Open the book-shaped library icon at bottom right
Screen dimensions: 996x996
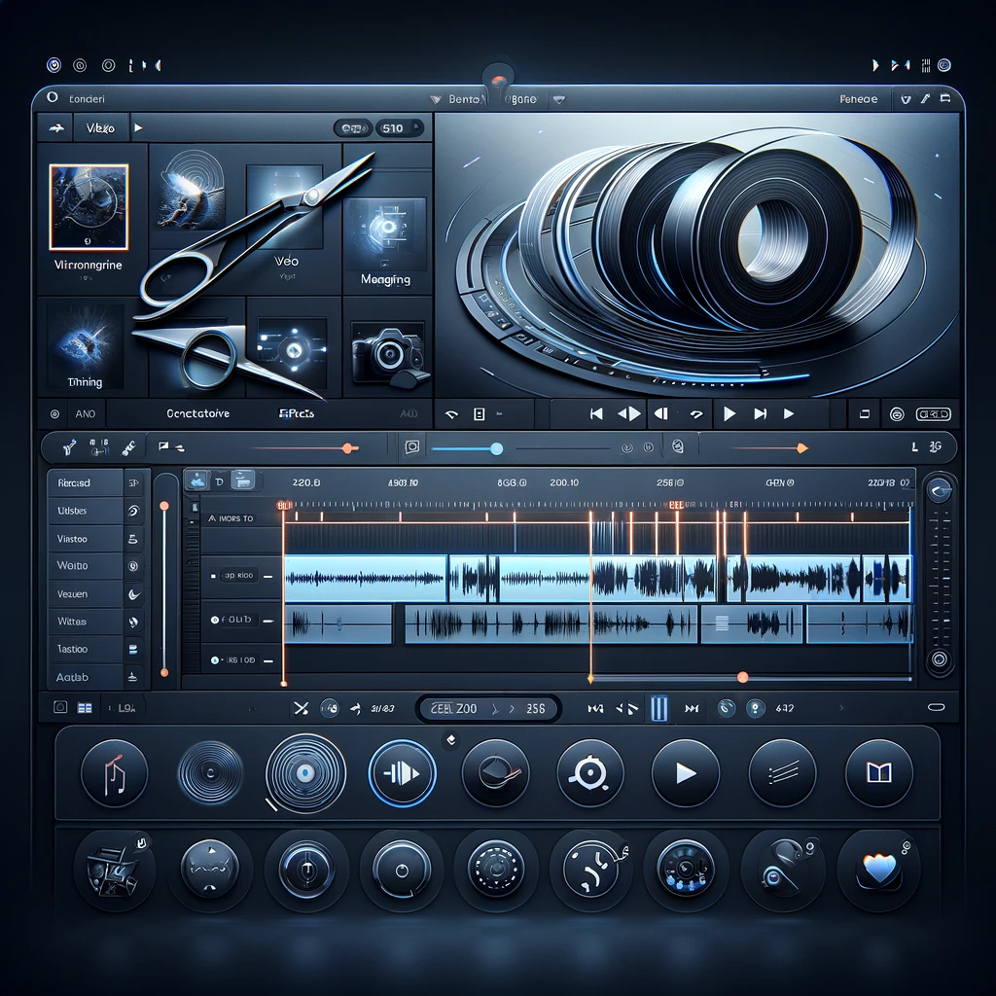coord(877,773)
